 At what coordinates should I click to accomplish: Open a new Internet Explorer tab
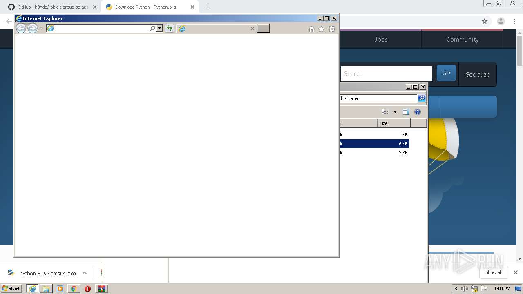tap(263, 28)
